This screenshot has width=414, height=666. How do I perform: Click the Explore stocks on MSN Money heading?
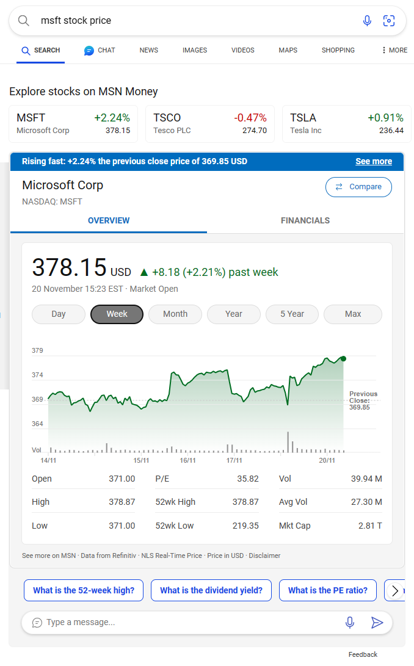tap(83, 92)
